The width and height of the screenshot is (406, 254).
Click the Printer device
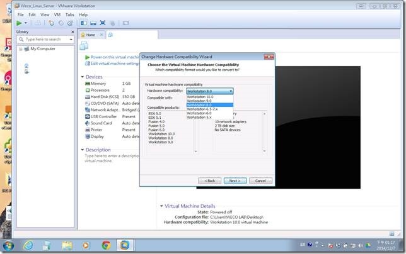(96, 130)
